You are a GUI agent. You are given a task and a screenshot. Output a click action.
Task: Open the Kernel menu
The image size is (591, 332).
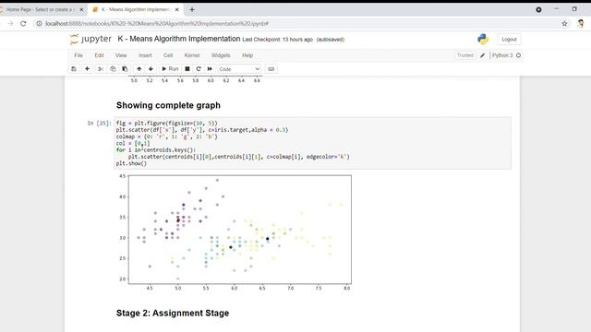click(x=192, y=55)
